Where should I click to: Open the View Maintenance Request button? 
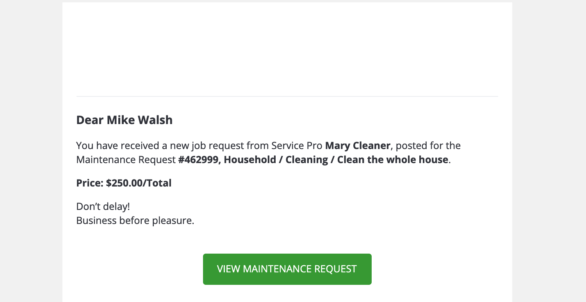[x=287, y=269]
